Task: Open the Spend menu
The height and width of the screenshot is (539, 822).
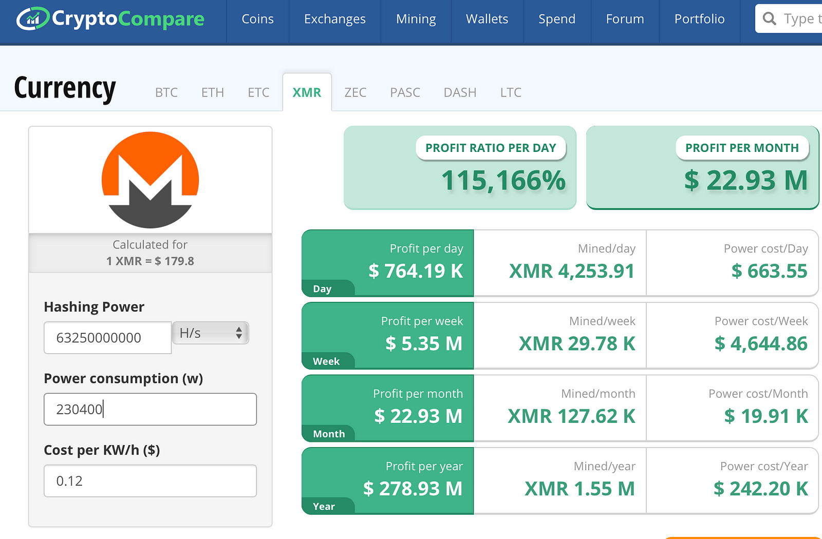Action: [x=556, y=19]
